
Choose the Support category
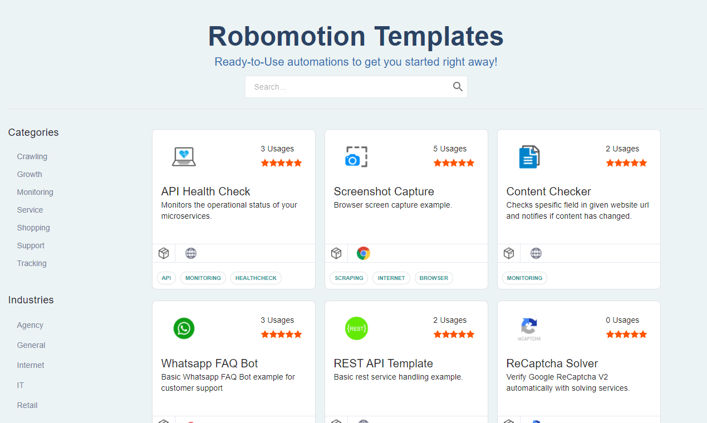pyautogui.click(x=31, y=245)
